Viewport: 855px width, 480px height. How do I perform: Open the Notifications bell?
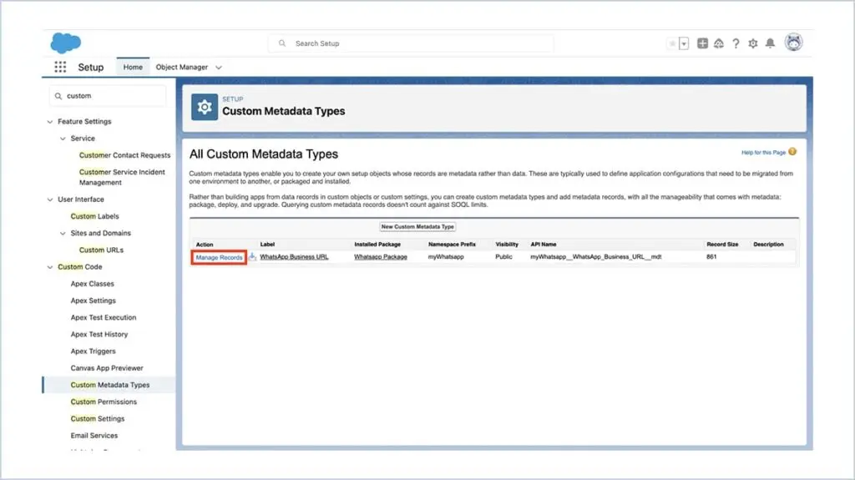tap(770, 43)
